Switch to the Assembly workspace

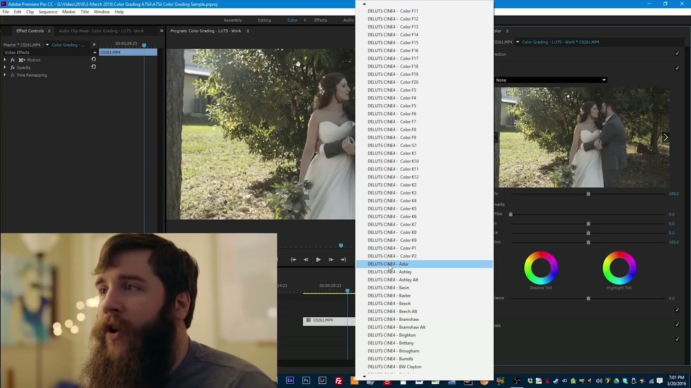[233, 20]
